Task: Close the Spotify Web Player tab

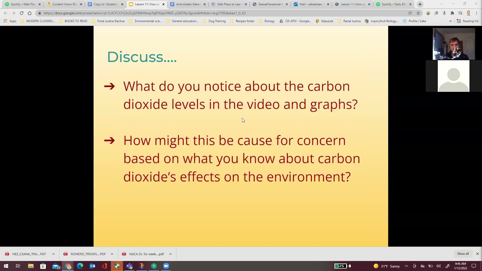Action: pyautogui.click(x=40, y=4)
